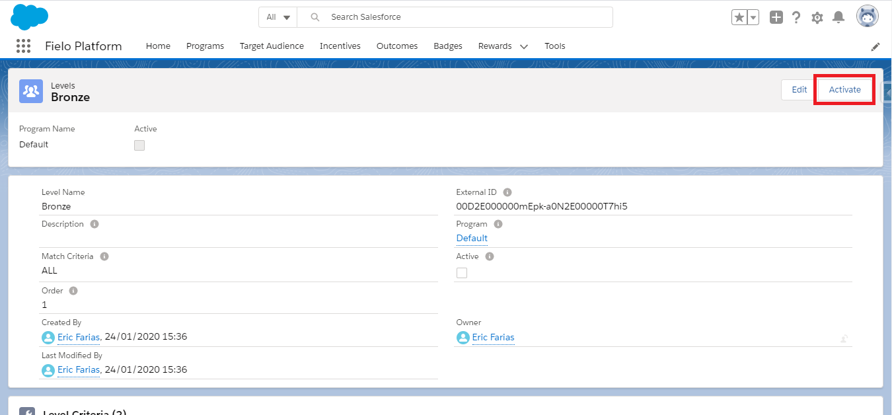Image resolution: width=892 pixels, height=415 pixels.
Task: Open the Programs tab
Action: coord(205,46)
